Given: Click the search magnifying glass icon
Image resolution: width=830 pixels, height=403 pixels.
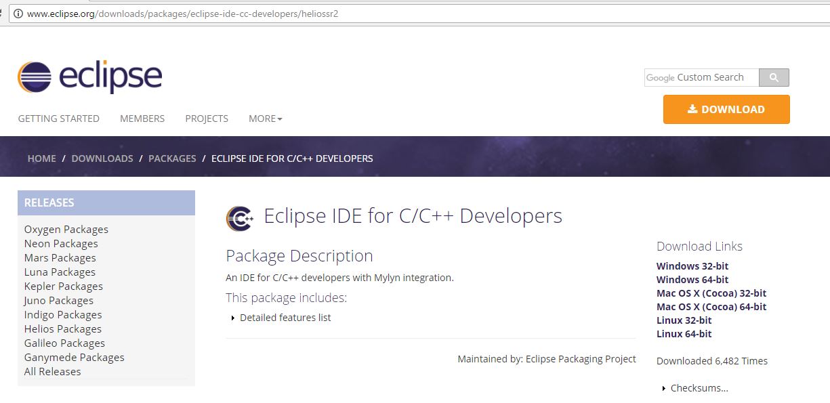Looking at the screenshot, I should pos(773,77).
